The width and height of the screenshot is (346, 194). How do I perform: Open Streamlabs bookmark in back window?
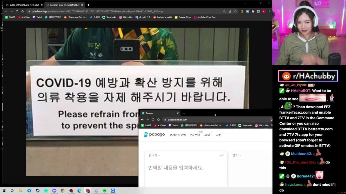pos(109,17)
